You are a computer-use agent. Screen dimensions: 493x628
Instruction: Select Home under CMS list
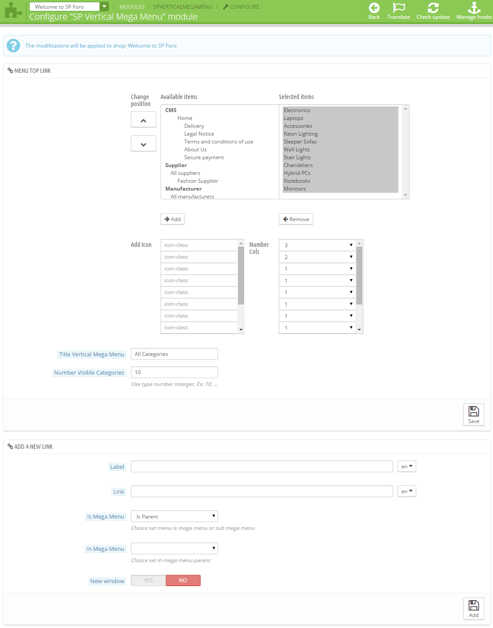[185, 118]
